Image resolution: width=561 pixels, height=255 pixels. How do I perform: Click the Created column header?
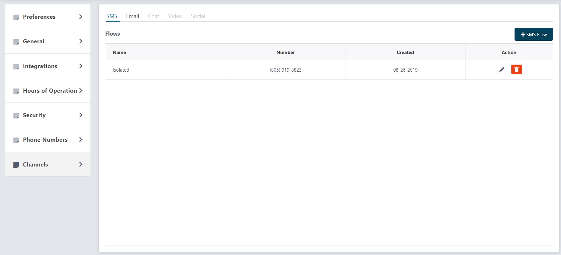[405, 53]
